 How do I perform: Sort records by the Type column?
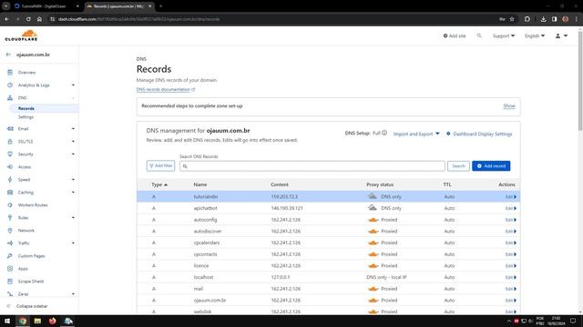tap(159, 184)
